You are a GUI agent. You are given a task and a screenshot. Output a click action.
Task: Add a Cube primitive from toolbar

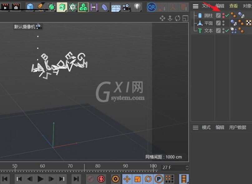(30, 7)
